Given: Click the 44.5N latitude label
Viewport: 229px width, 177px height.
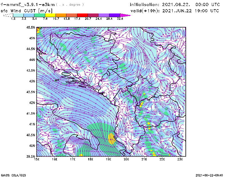Looking at the screenshot, I should point(31,49).
